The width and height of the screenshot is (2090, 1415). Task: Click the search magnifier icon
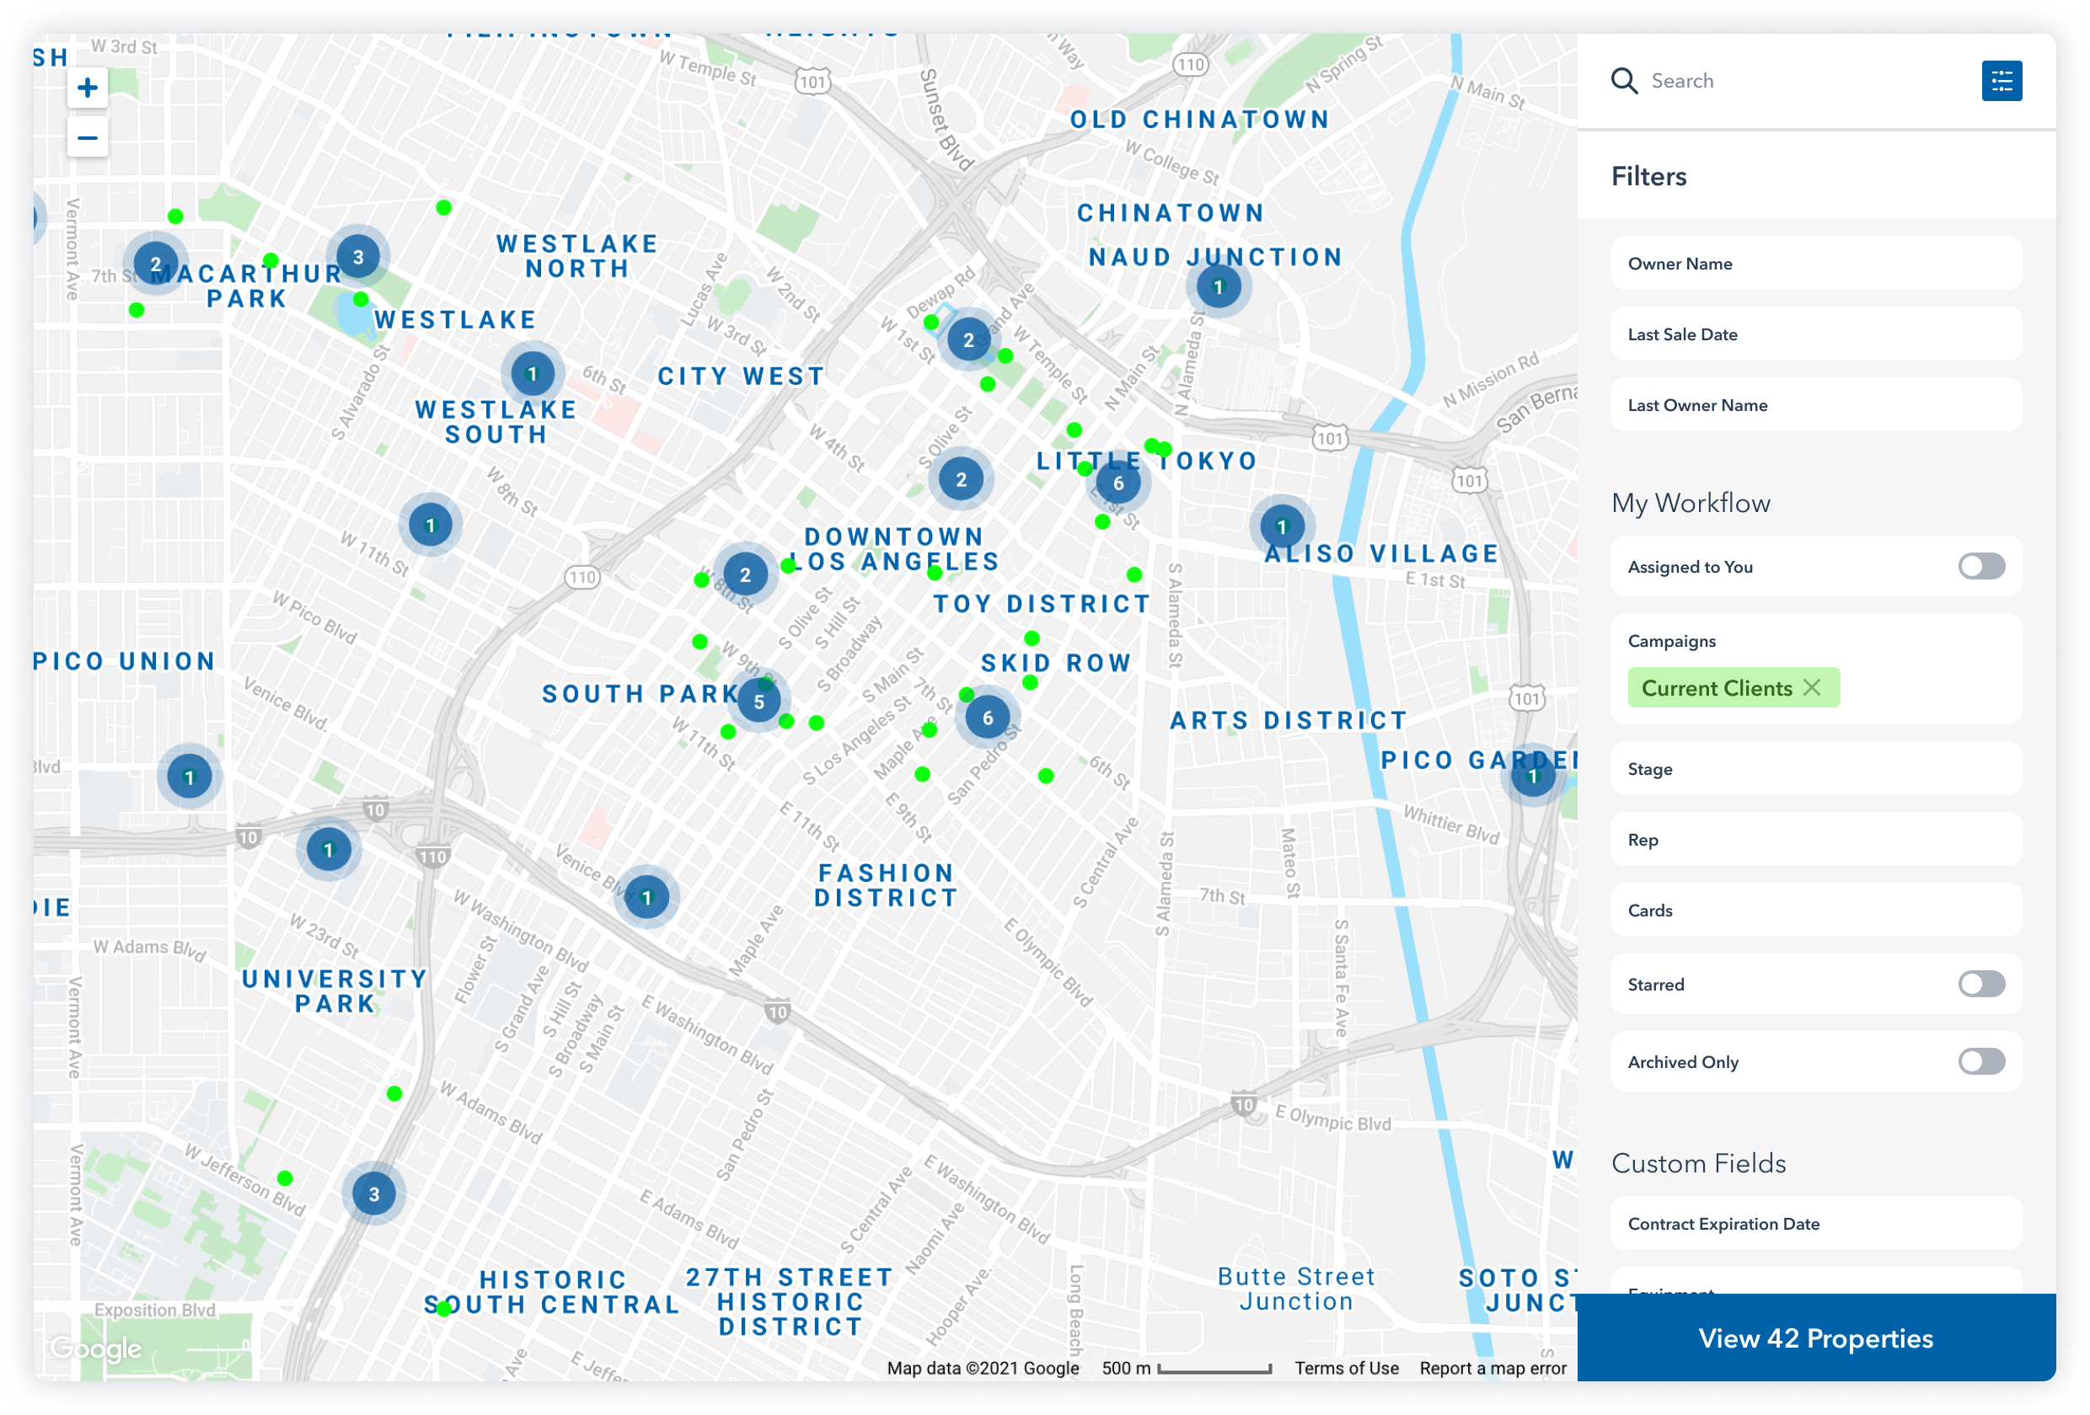tap(1624, 81)
